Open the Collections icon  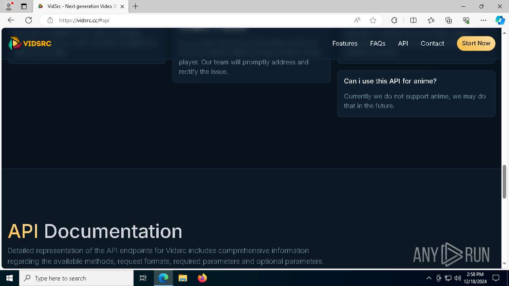click(449, 20)
